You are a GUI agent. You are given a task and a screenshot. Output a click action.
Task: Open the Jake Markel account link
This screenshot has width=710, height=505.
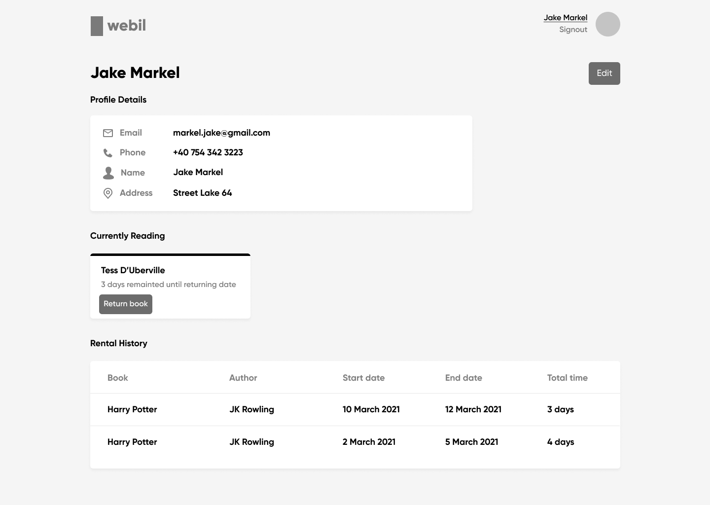[566, 18]
